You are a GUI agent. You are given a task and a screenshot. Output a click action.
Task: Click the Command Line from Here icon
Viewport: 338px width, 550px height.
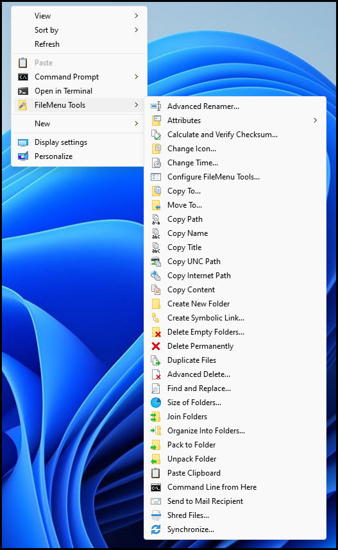click(x=156, y=487)
